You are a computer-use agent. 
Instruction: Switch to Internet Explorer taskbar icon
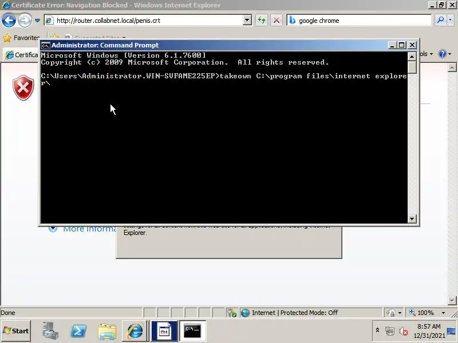[x=135, y=331]
